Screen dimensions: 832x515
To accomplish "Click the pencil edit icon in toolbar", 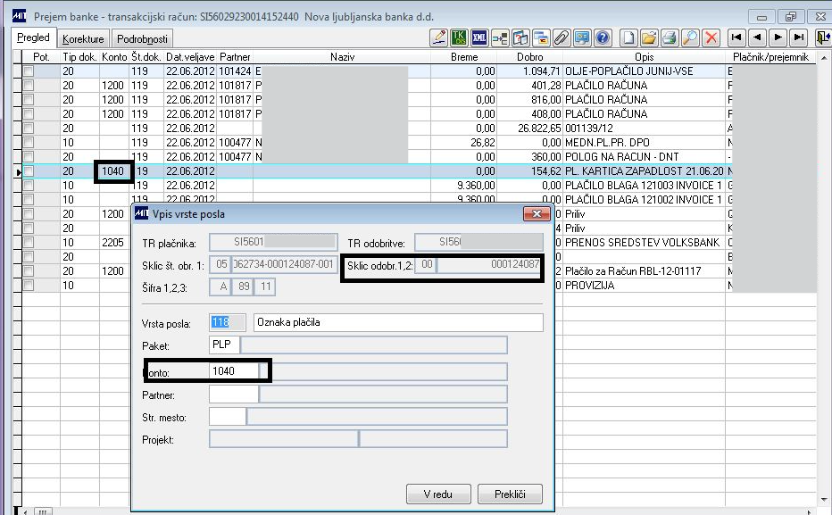I will click(439, 37).
